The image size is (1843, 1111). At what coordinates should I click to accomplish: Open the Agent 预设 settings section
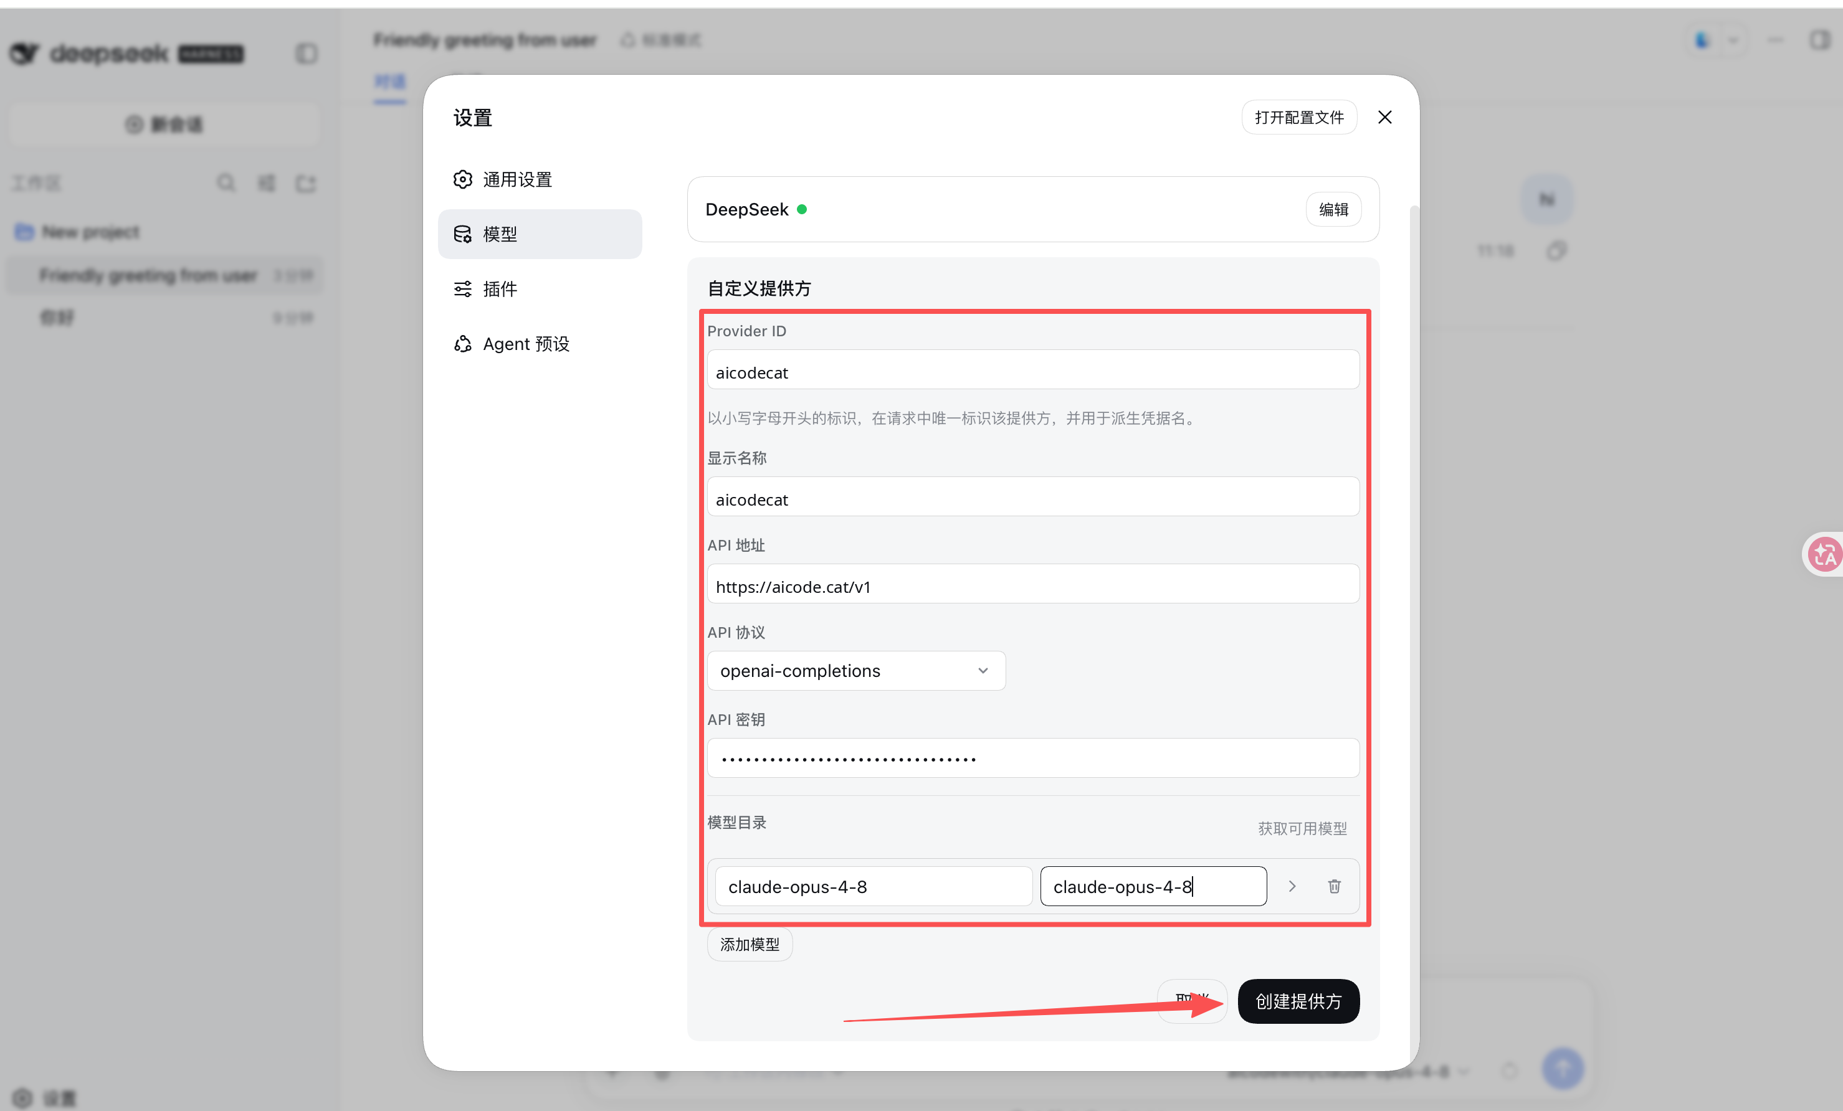click(540, 344)
